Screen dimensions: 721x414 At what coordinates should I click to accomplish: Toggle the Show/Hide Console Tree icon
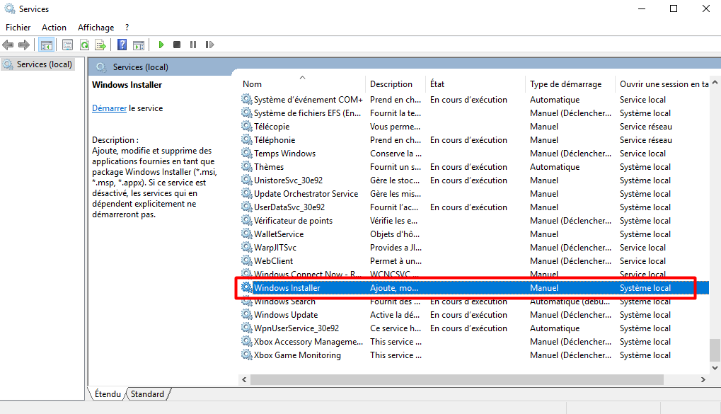point(46,45)
